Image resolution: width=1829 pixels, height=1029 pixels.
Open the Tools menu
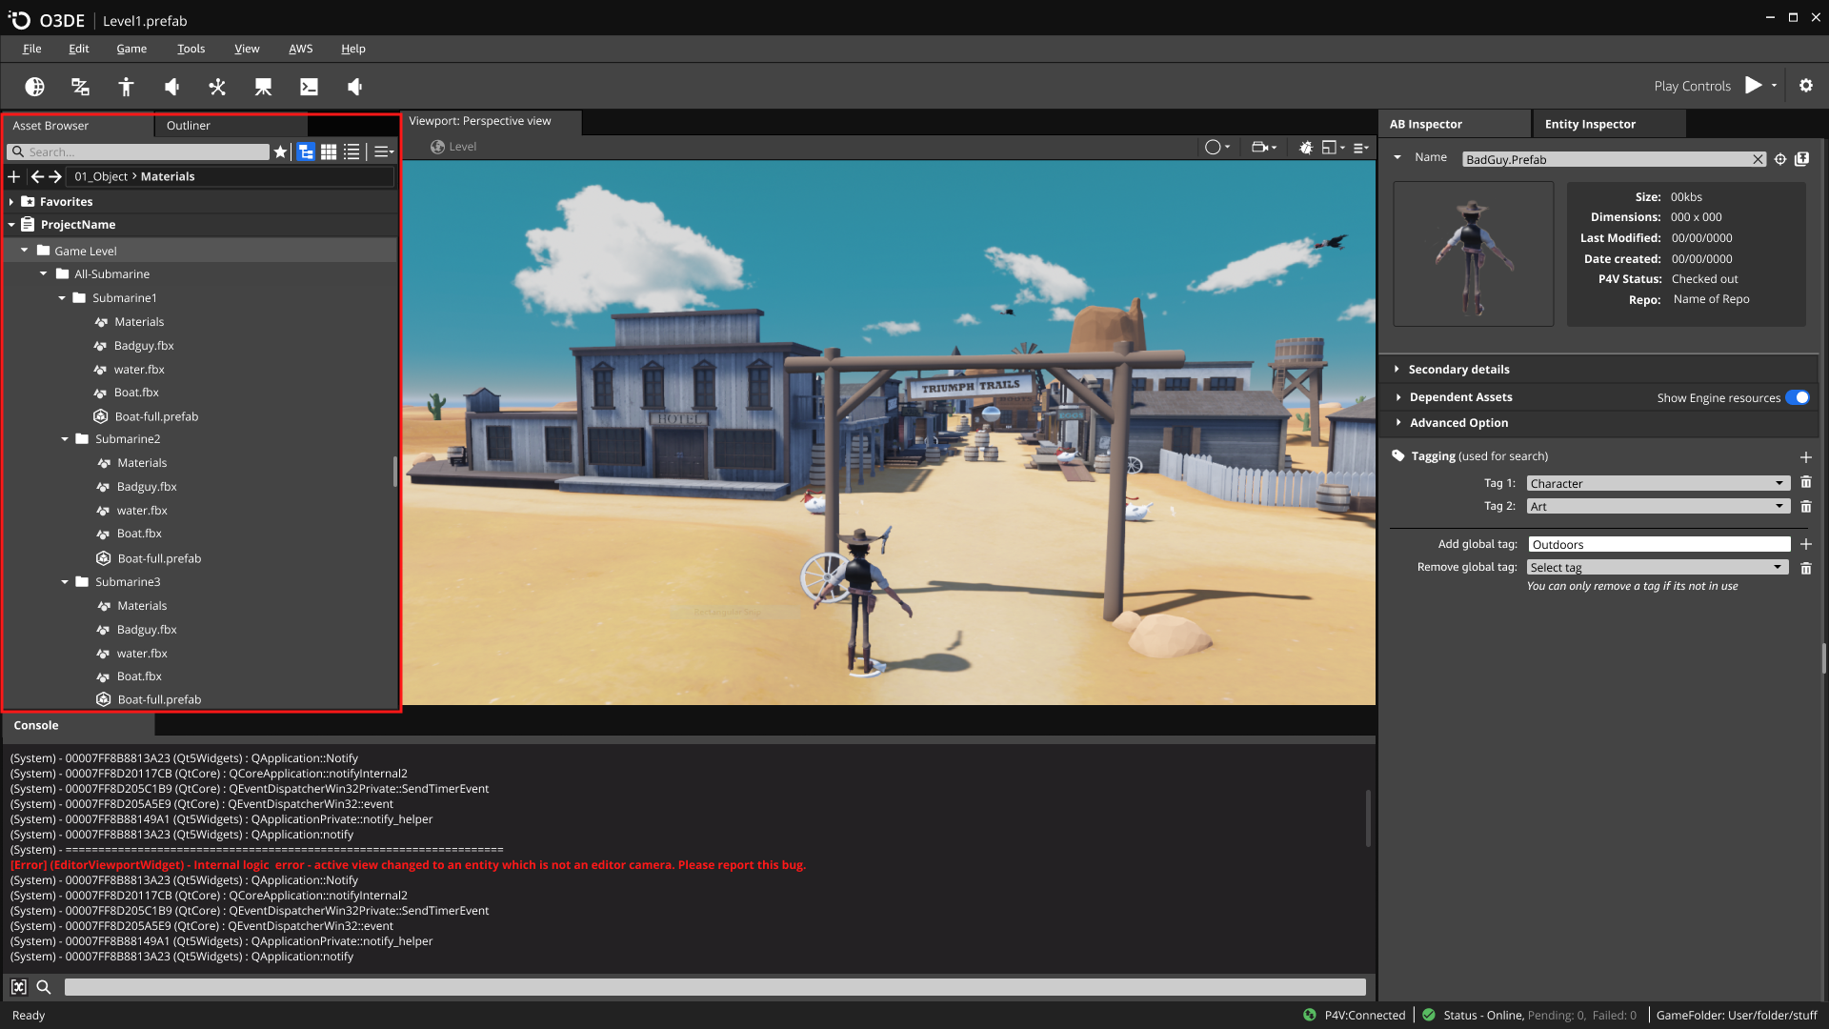(191, 49)
